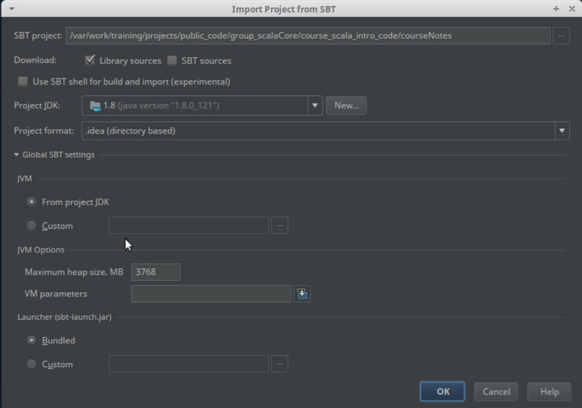582x408 pixels.
Task: Enable Use SBT shell for build and import
Action: (23, 82)
